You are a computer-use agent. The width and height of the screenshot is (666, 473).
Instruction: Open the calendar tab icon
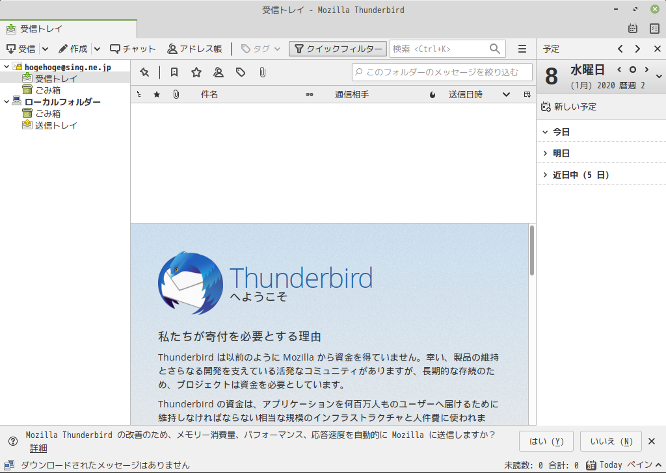tap(633, 29)
